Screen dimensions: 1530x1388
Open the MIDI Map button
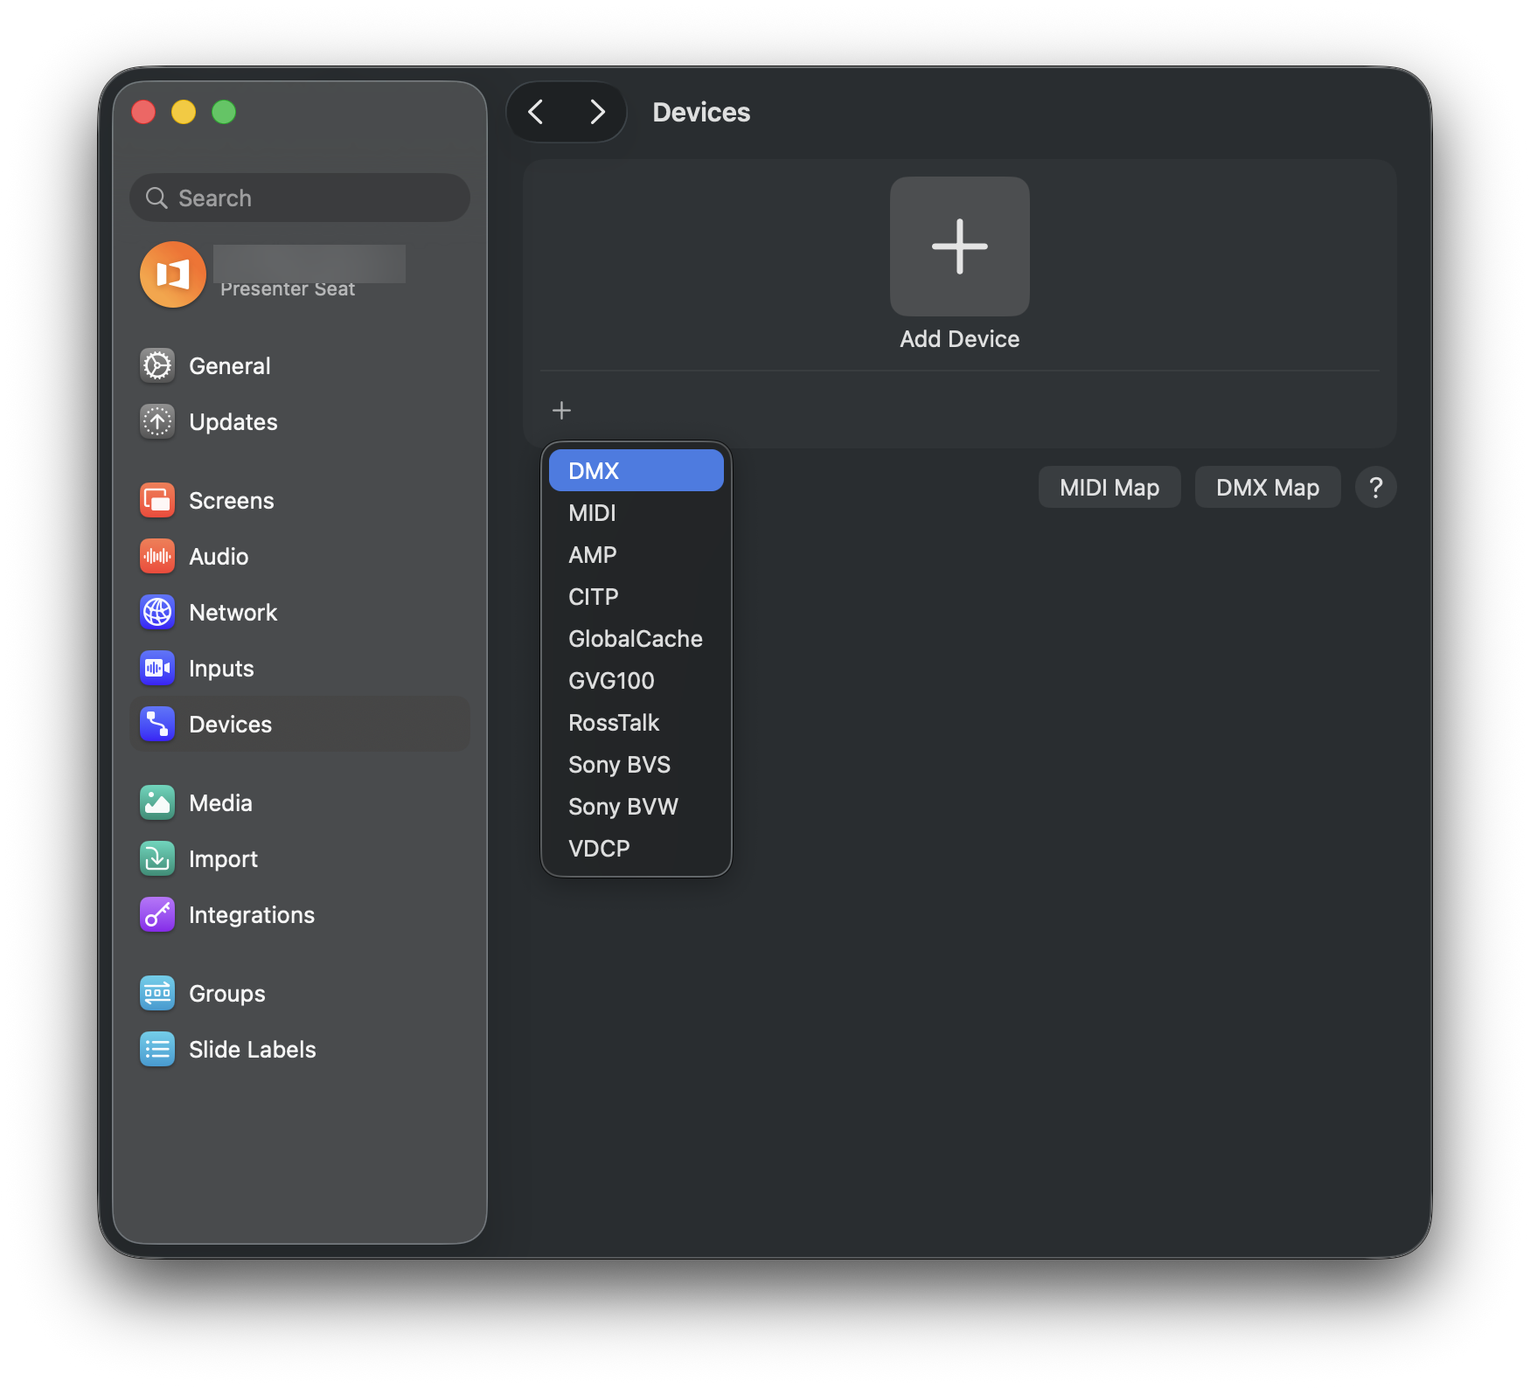(1109, 487)
